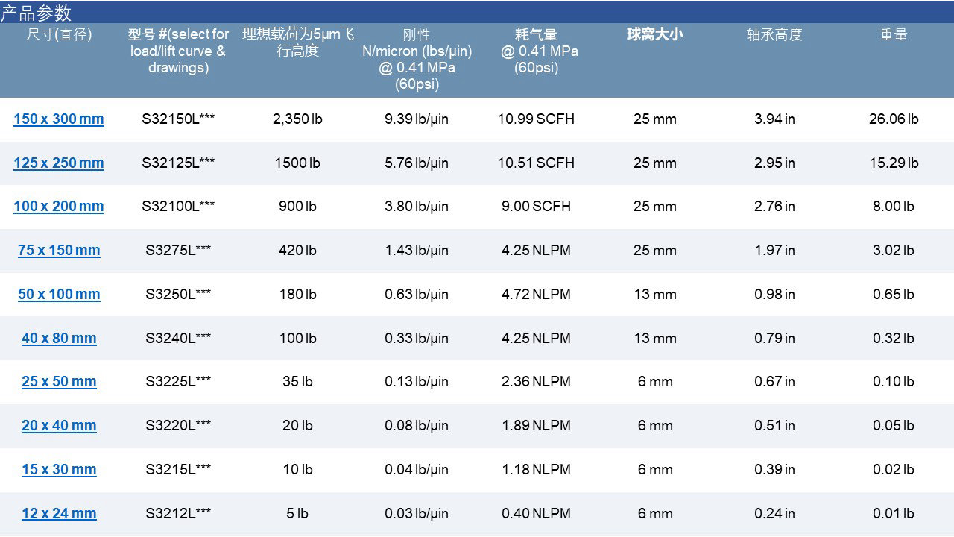954x537 pixels.
Task: Click the 型号 # column header
Action: pos(178,51)
